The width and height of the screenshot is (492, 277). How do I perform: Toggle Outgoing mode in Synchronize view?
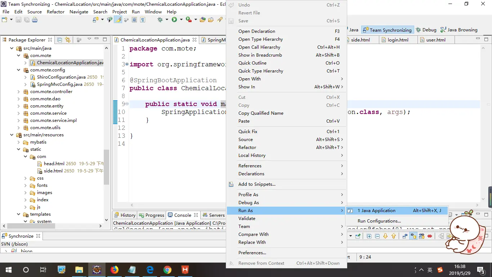[413, 236]
